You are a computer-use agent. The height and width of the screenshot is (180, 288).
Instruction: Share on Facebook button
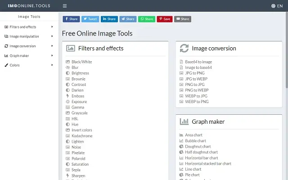click(71, 19)
